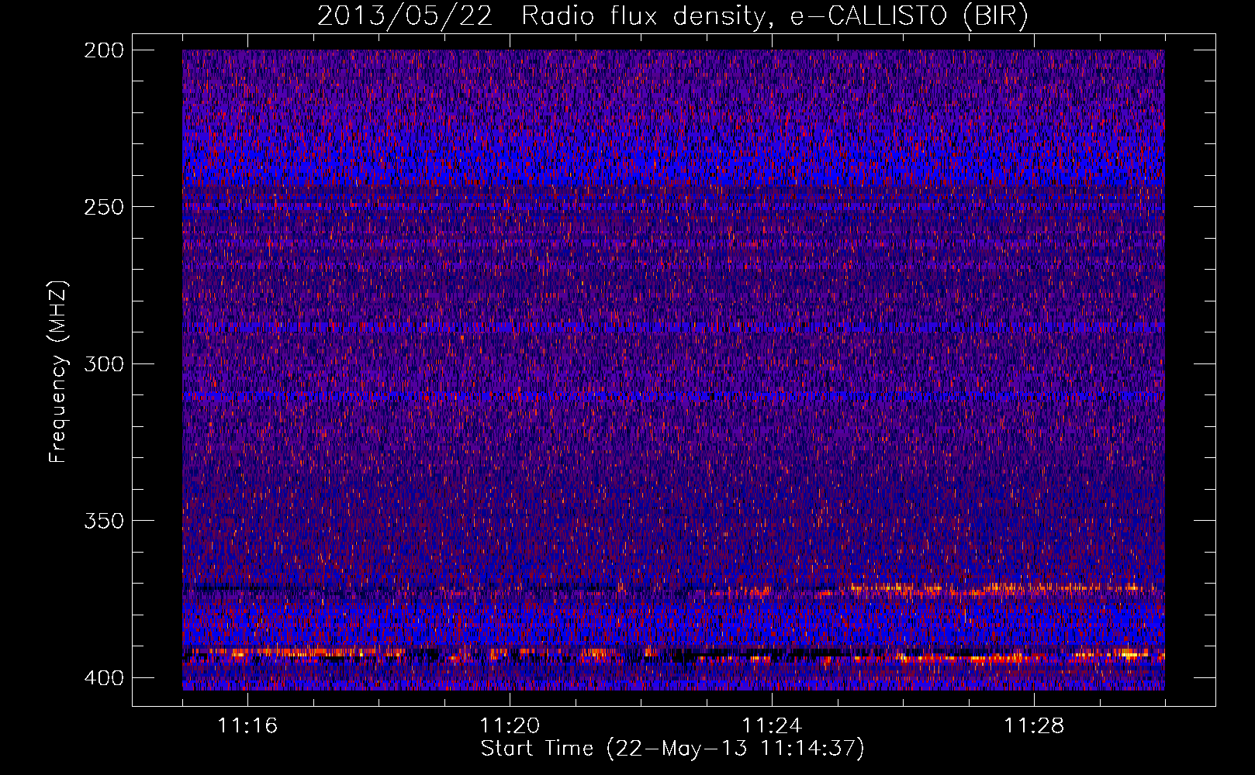Click the 11:16 time tick label

pos(248,725)
